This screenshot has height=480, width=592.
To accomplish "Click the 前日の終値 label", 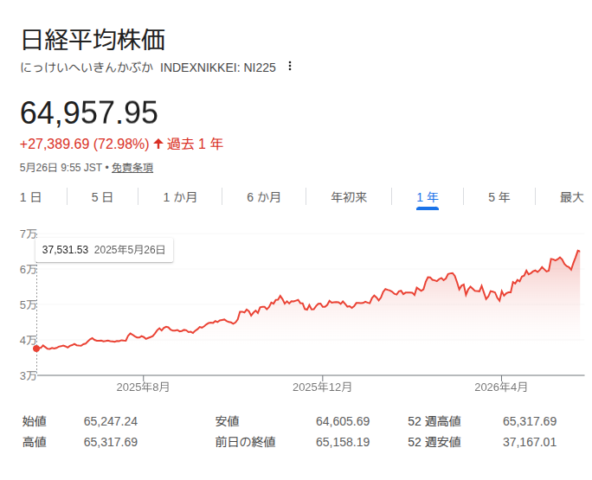I will 246,442.
